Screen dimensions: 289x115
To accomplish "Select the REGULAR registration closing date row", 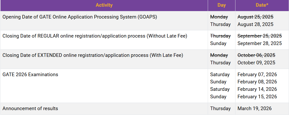I will (144, 40).
